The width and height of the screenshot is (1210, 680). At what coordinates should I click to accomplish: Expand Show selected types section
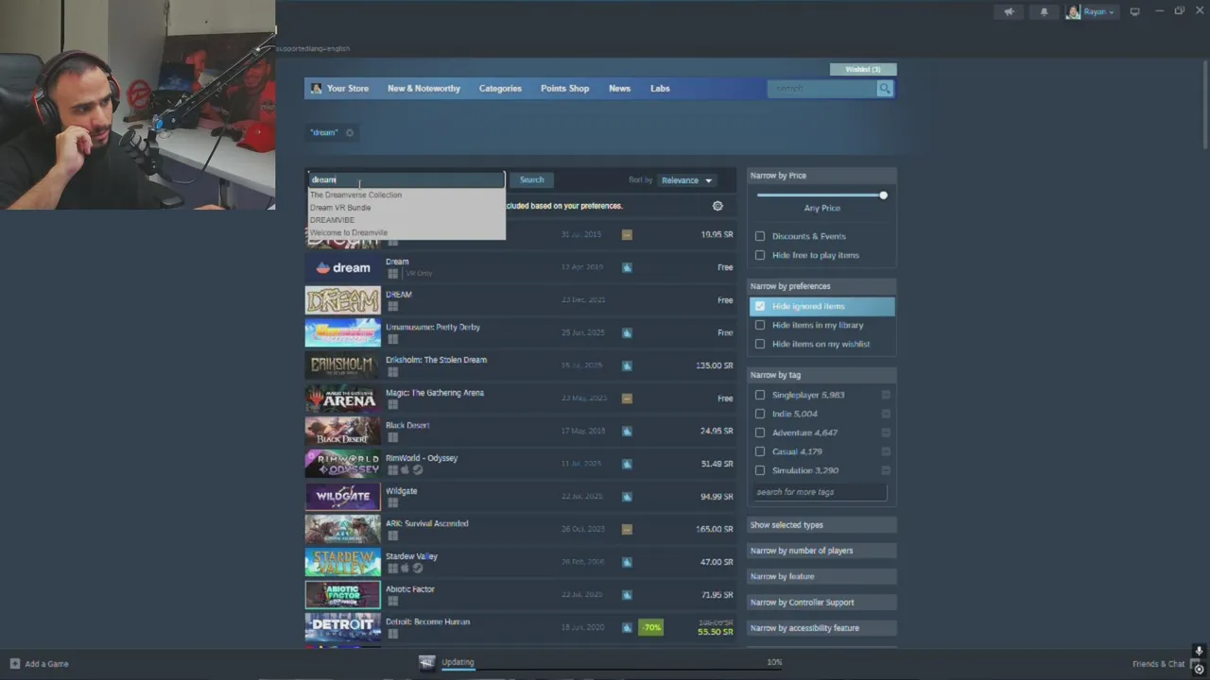821,525
